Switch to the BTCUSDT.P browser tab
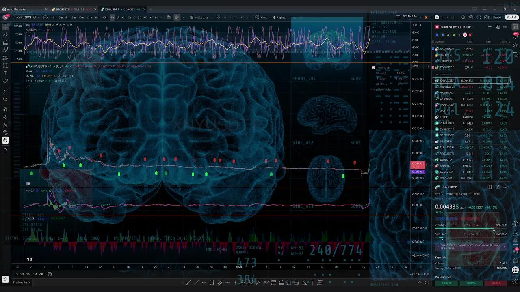Screen dimensions: 520x292 click(x=73, y=9)
